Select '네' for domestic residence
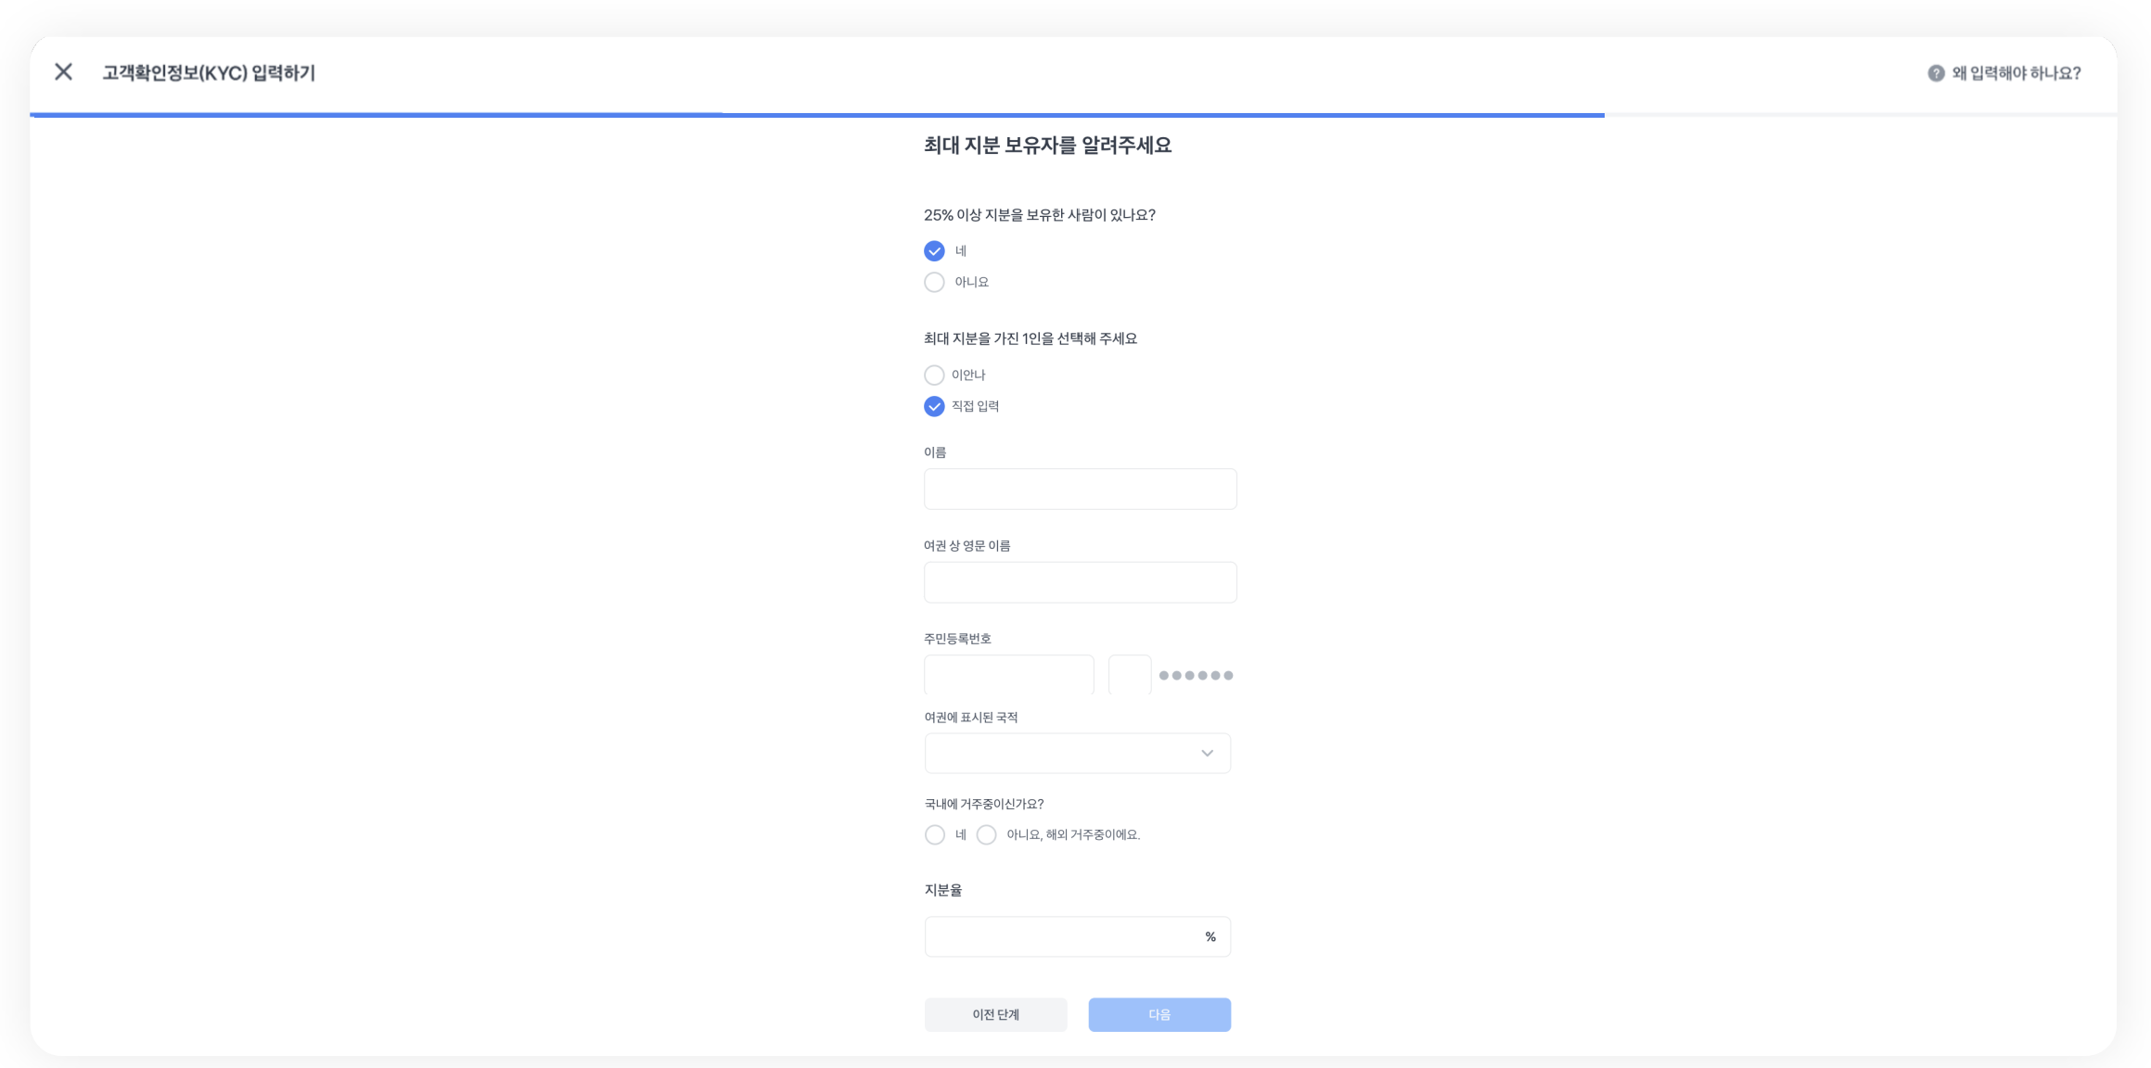Viewport: 2151px width, 1068px height. pos(935,834)
